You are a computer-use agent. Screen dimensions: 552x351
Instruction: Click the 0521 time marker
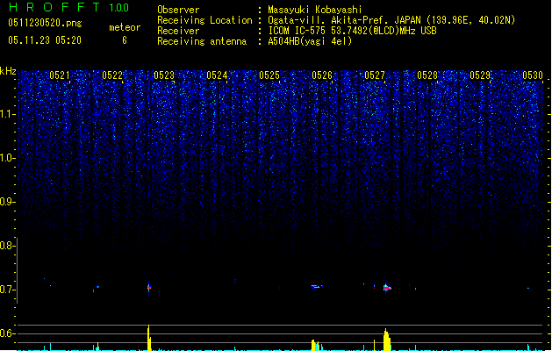click(60, 75)
